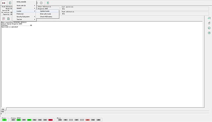Image resolution: width=212 pixels, height=122 pixels.
Task: Click the topmost icon in the right sidebar
Action: (x=209, y=18)
